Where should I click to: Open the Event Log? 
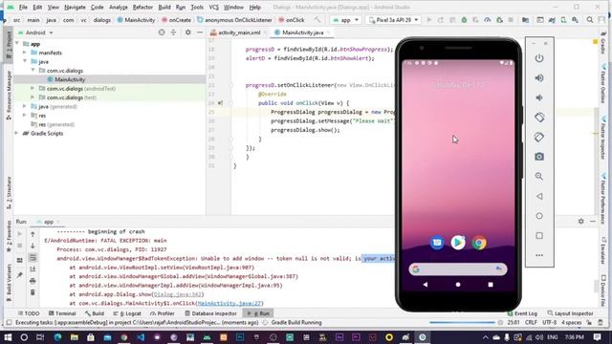pos(522,313)
